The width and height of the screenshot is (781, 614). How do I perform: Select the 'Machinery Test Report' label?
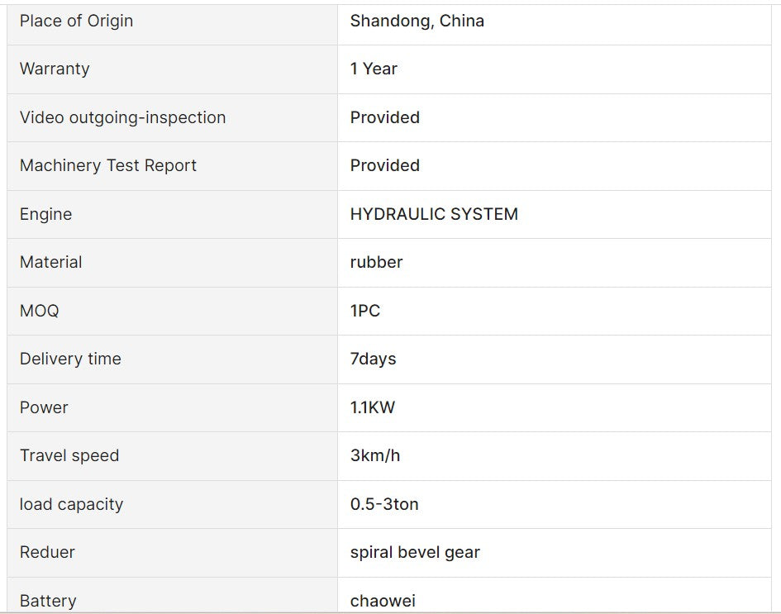(x=108, y=165)
